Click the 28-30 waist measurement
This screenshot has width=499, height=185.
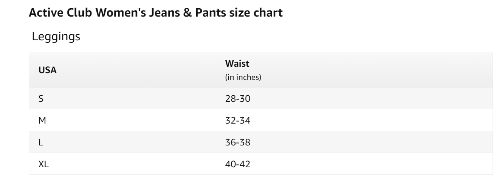[238, 99]
